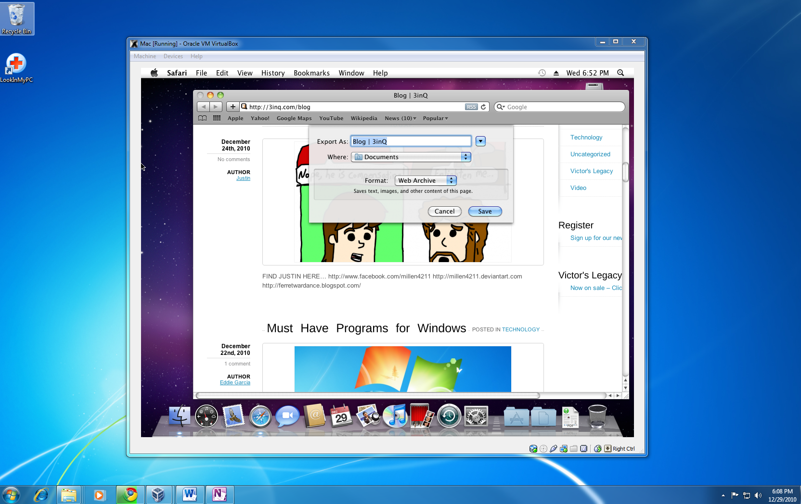Click the RSS button in the address bar

pyautogui.click(x=471, y=107)
